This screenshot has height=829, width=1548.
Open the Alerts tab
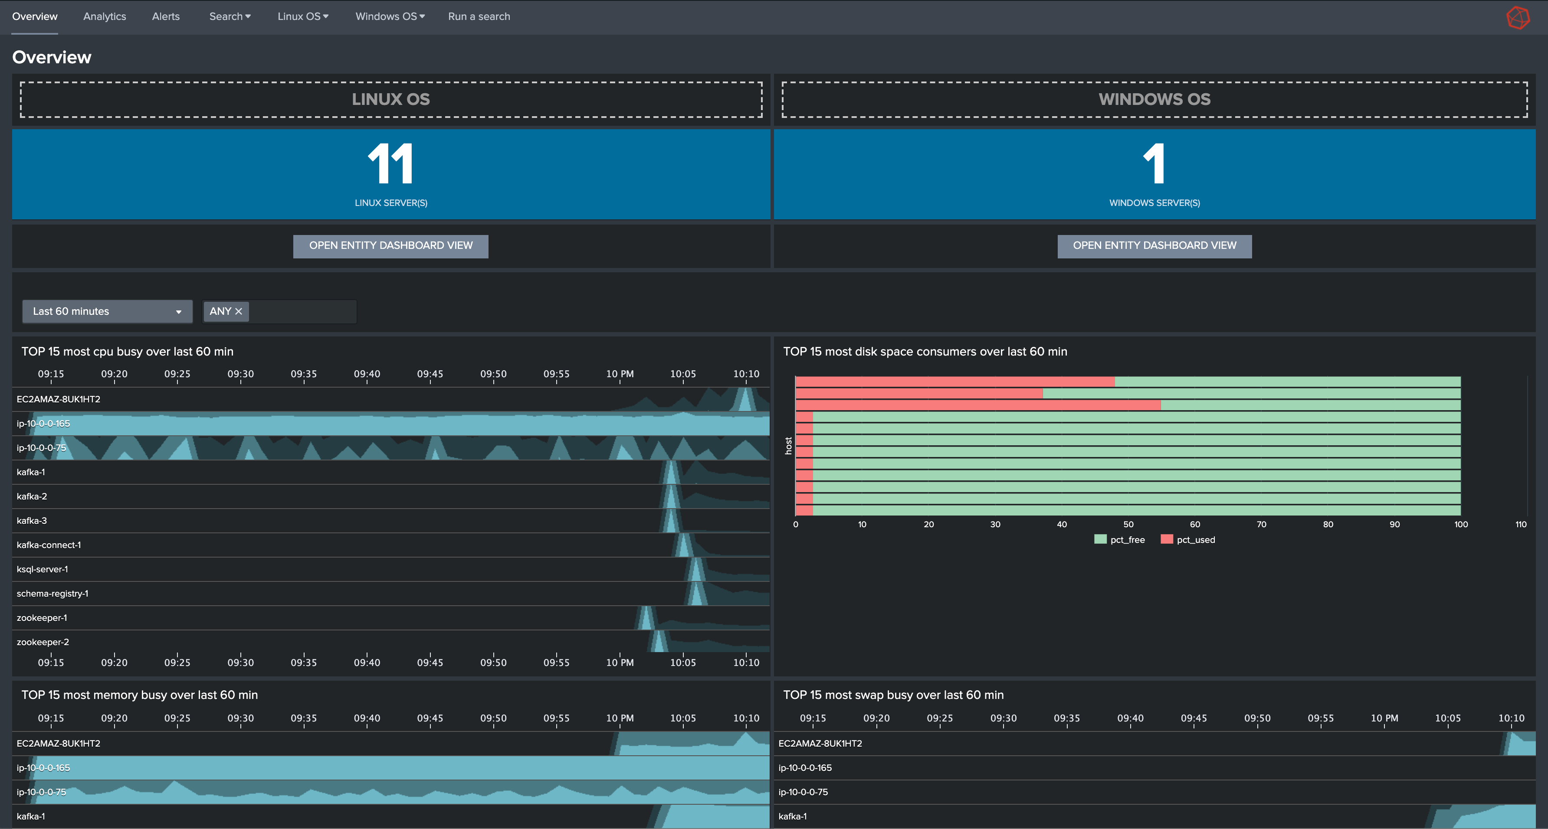pos(165,17)
